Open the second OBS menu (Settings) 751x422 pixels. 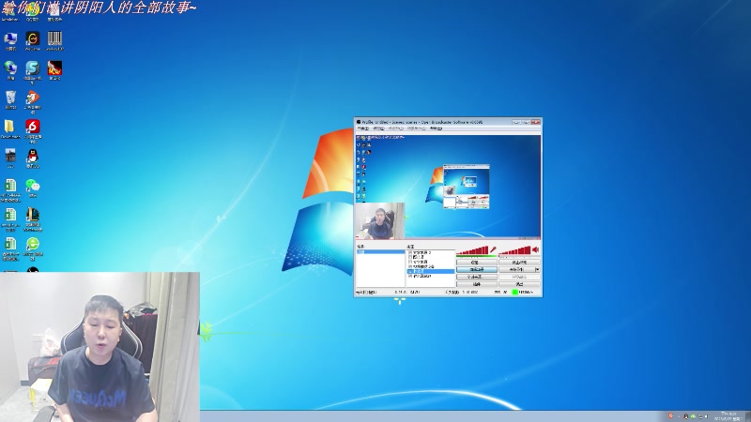[x=378, y=128]
